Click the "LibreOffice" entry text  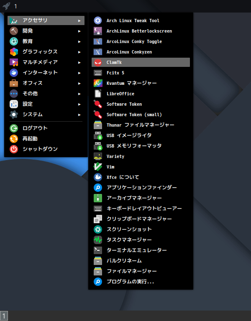(120, 94)
